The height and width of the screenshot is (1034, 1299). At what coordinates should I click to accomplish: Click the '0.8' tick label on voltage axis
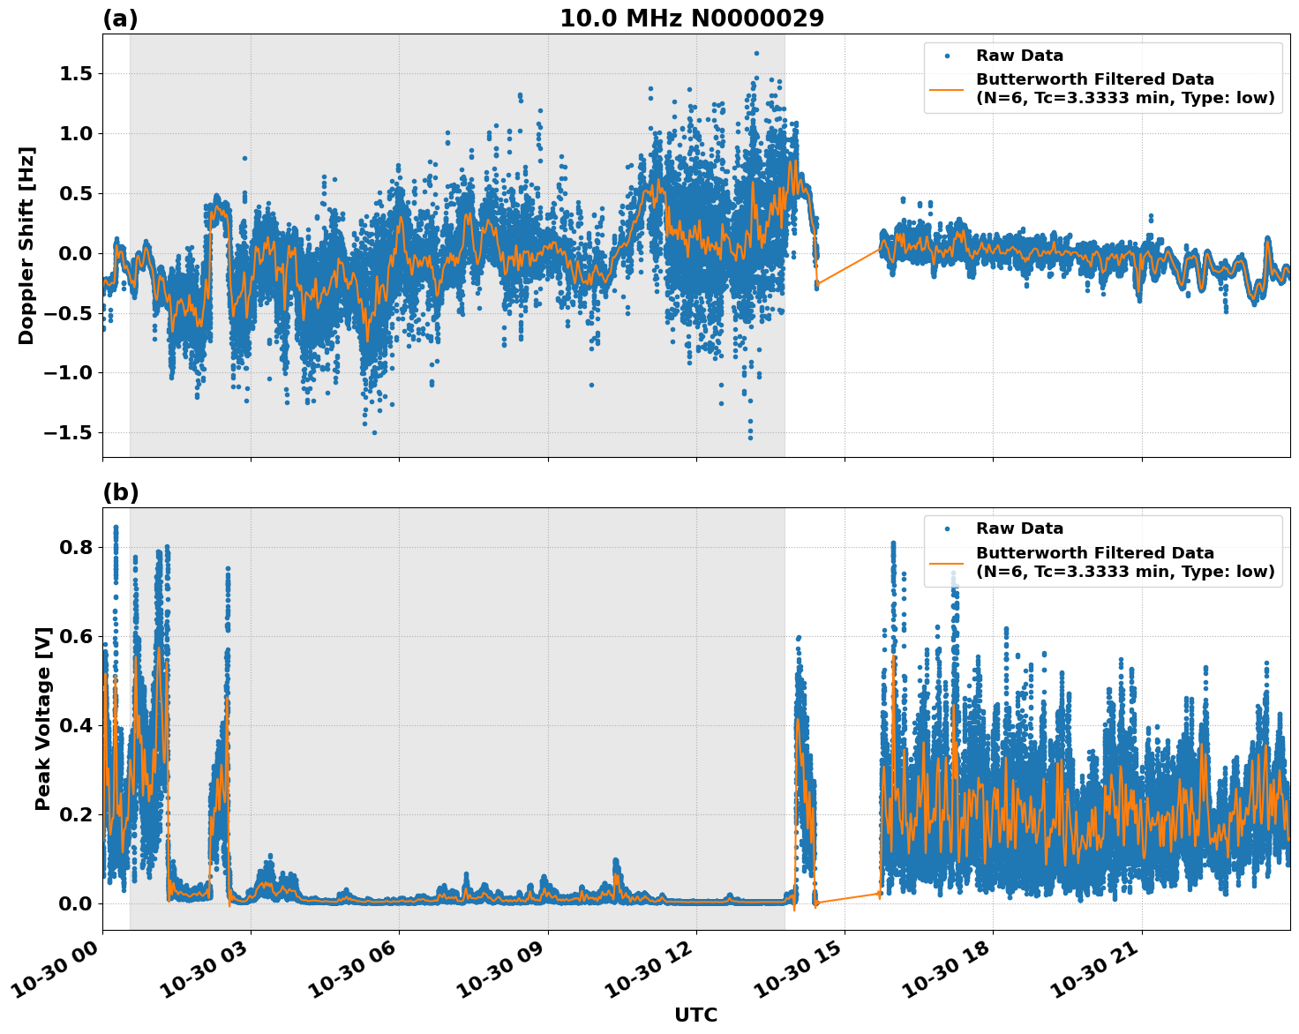(x=77, y=547)
